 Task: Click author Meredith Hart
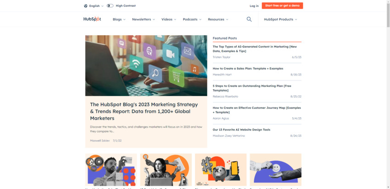pos(221,75)
